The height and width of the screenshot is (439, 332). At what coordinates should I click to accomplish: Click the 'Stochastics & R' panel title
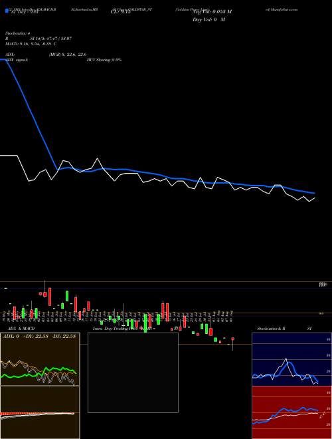tap(271, 329)
